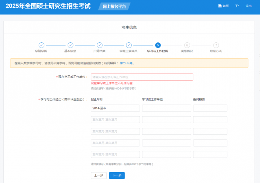Open the 字节 explanation link
Image resolution: width=260 pixels, height=183 pixels.
(123, 63)
